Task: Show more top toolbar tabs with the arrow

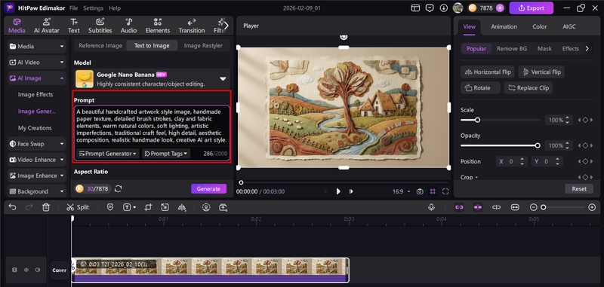Action: (x=226, y=26)
